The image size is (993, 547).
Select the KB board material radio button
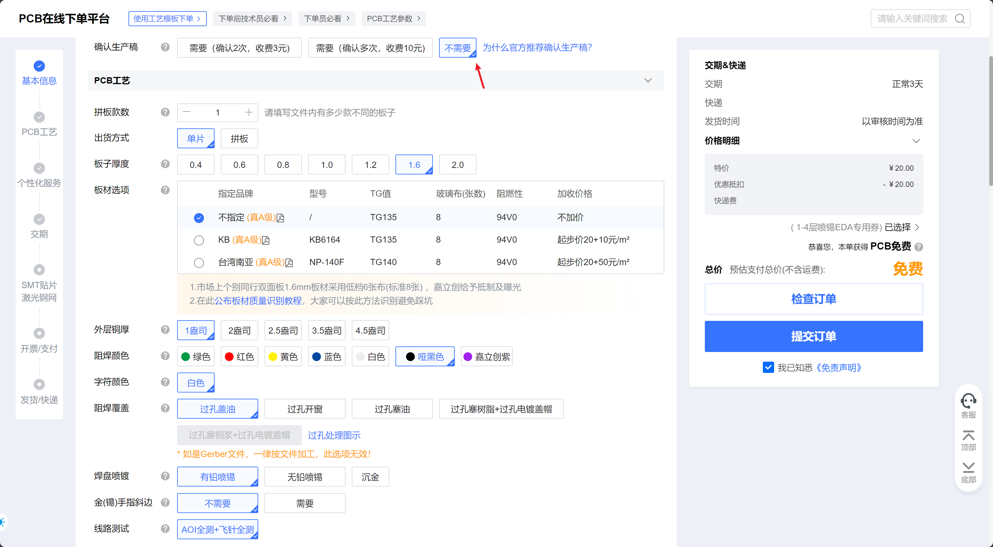click(199, 240)
